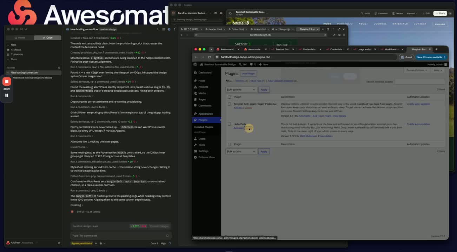Click the Chrome address bar with plugins.php URL
Screen dimensions: 457x252
(306, 57)
